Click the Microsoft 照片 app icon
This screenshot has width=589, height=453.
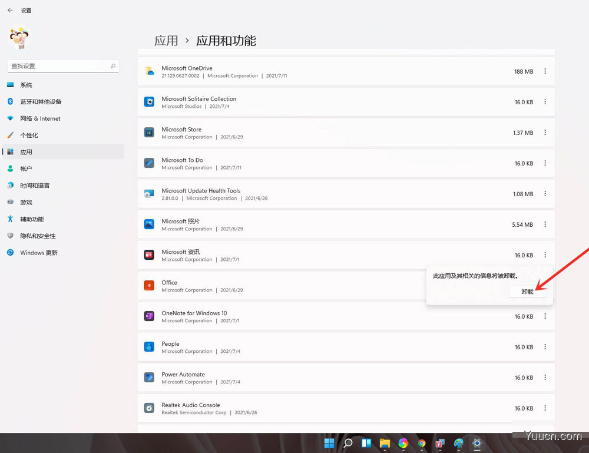pos(150,224)
